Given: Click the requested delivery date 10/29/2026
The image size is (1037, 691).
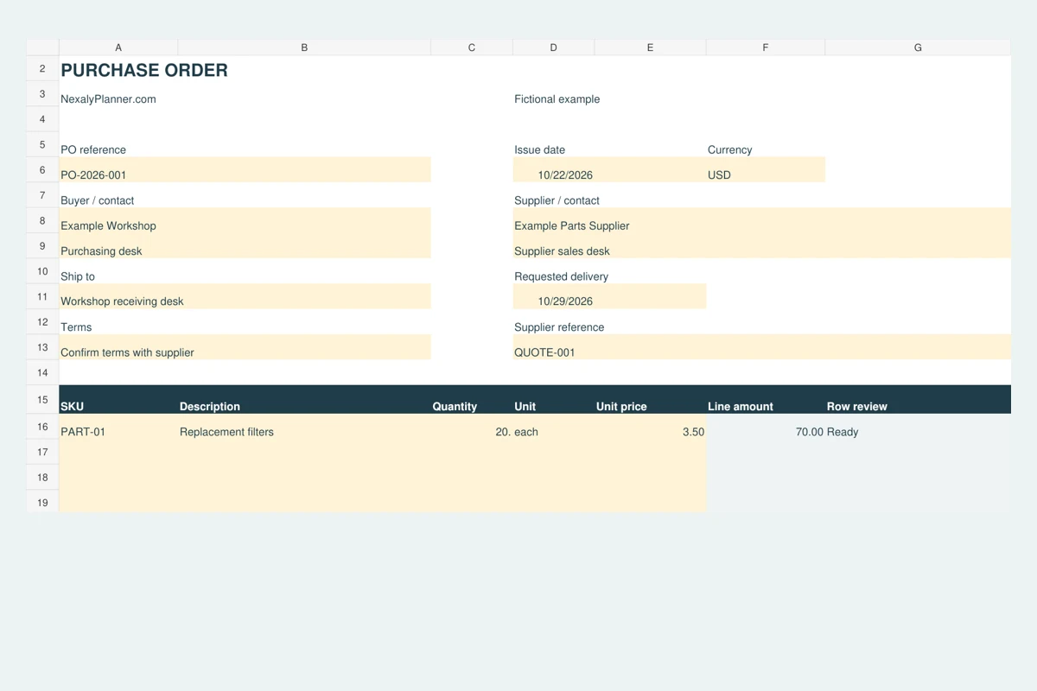Looking at the screenshot, I should (x=609, y=296).
